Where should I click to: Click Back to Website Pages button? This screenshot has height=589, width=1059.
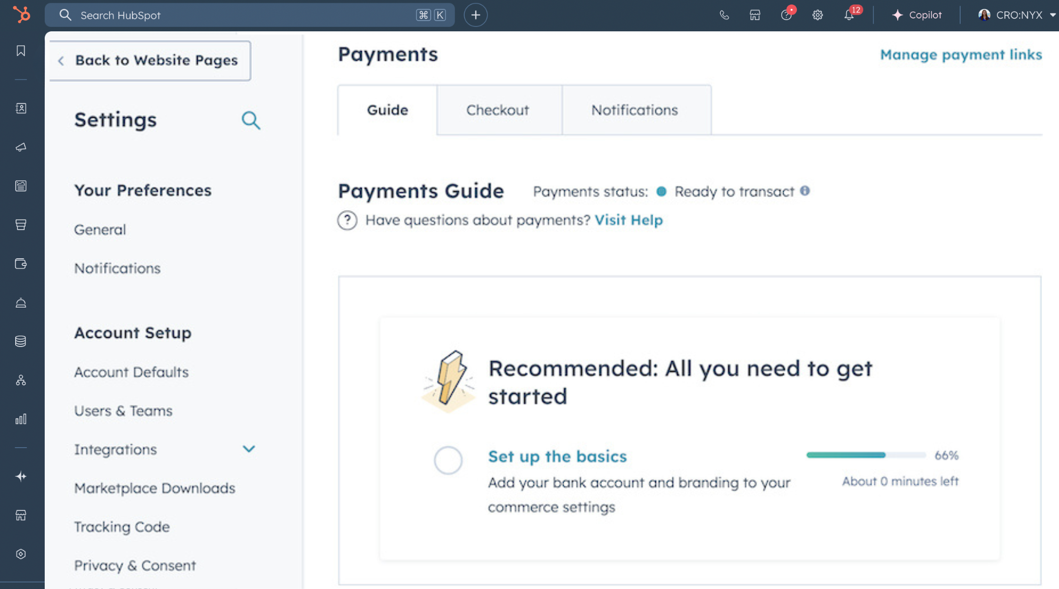click(x=150, y=61)
